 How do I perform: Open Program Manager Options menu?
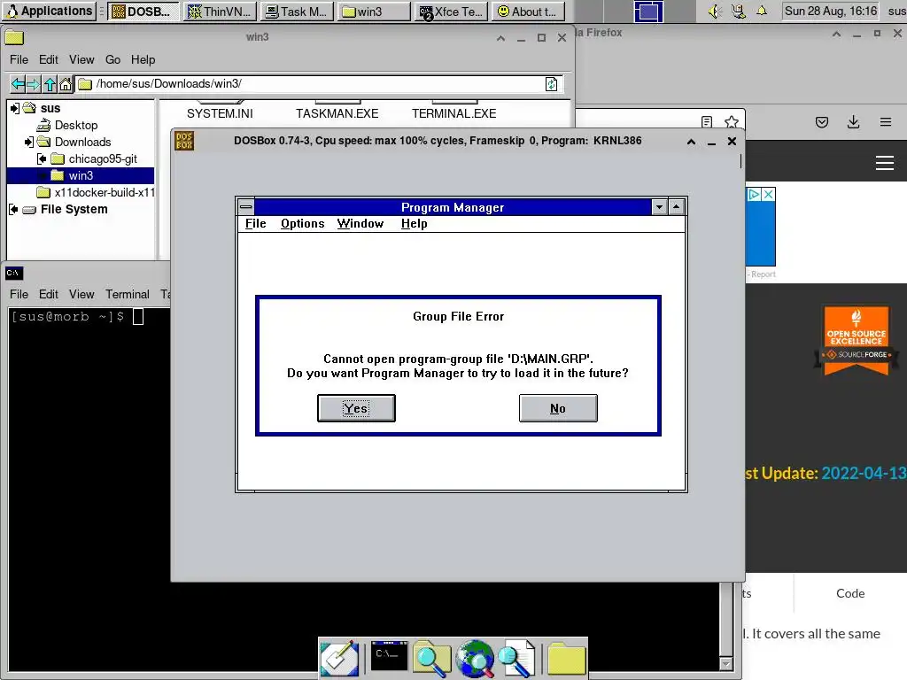[303, 224]
